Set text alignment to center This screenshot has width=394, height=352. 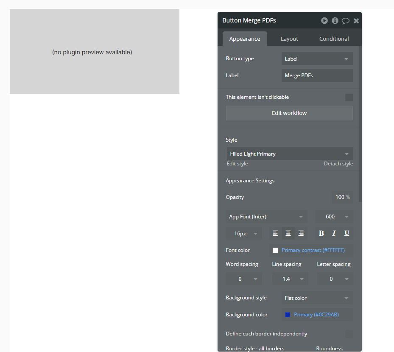point(288,233)
